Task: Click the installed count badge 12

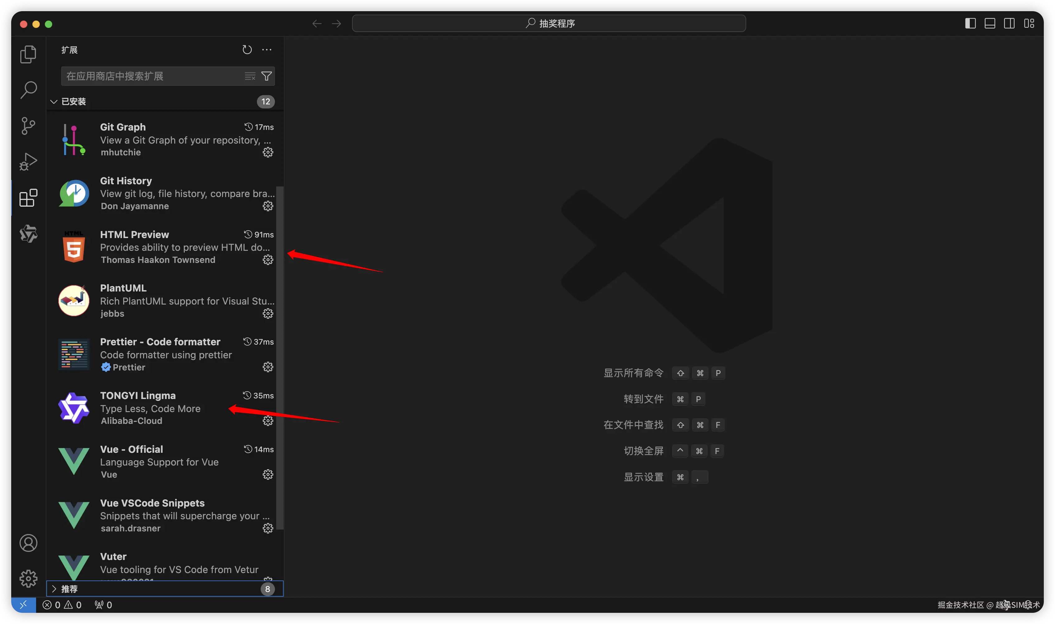Action: (266, 101)
